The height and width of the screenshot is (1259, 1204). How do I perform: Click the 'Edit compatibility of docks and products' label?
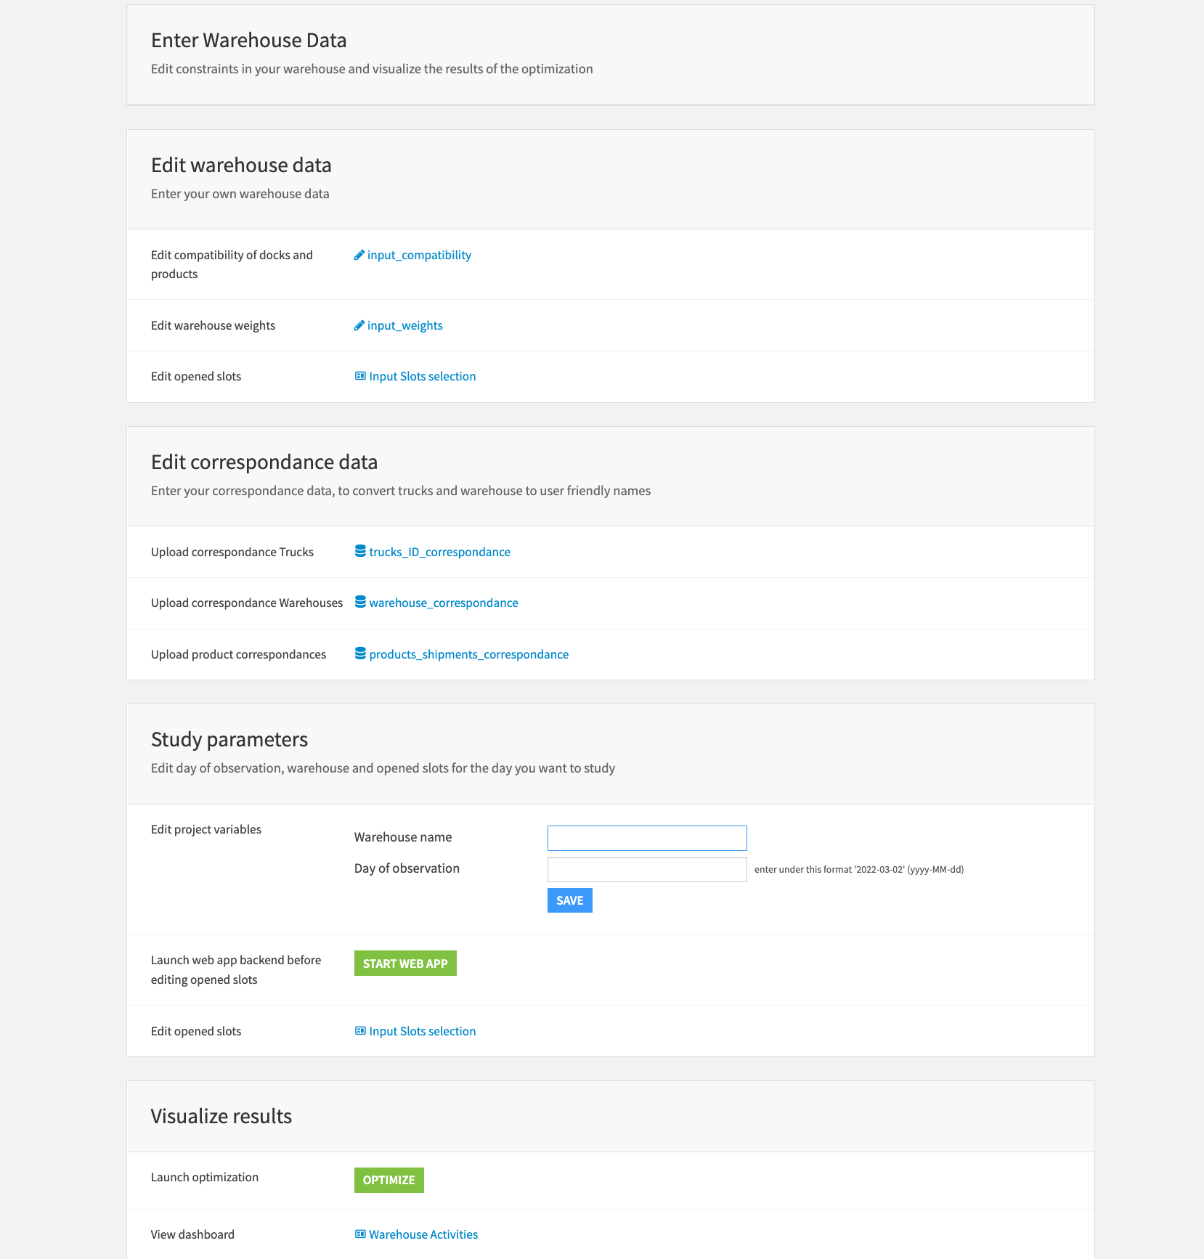coord(232,264)
